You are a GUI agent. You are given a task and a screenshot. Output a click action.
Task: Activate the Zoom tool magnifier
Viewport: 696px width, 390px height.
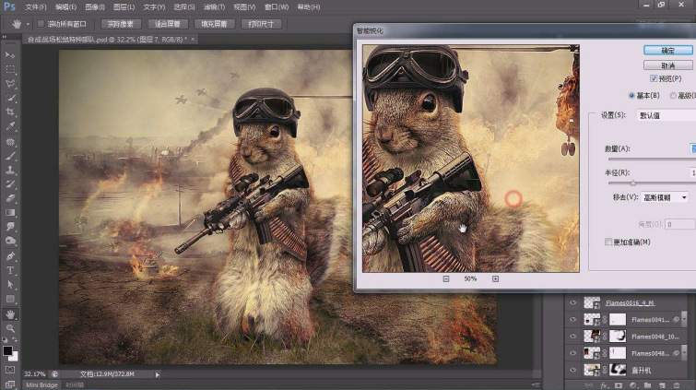tap(10, 328)
